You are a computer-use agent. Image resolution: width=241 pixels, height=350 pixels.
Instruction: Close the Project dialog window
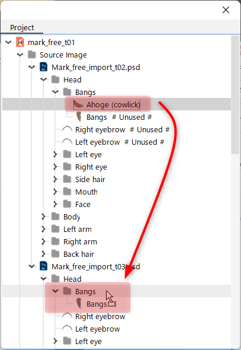tap(226, 10)
